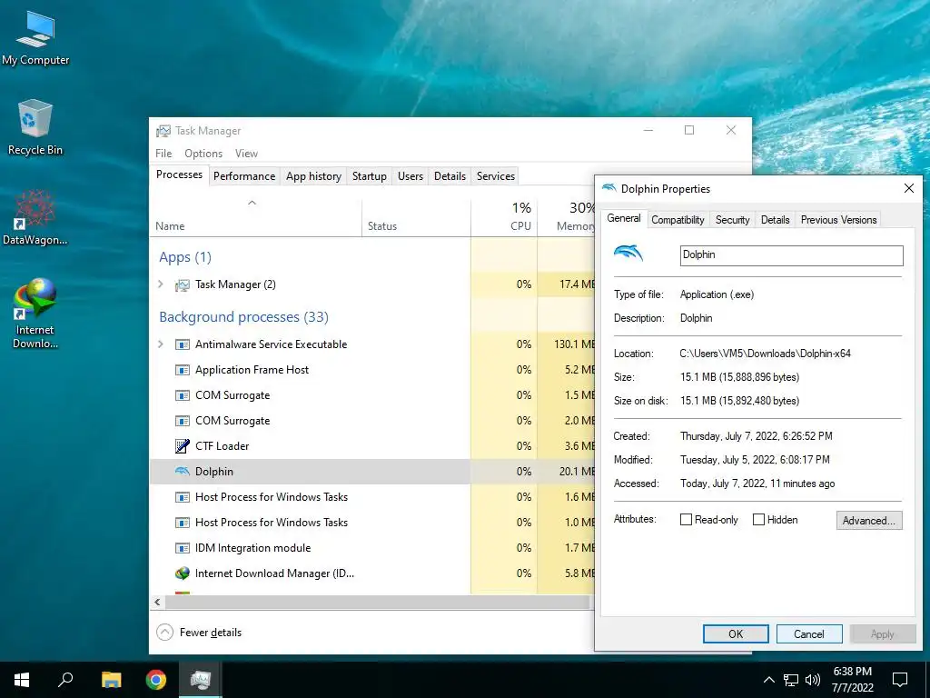Click the taskbar clock showing 6:38 PM
930x698 pixels.
852,680
